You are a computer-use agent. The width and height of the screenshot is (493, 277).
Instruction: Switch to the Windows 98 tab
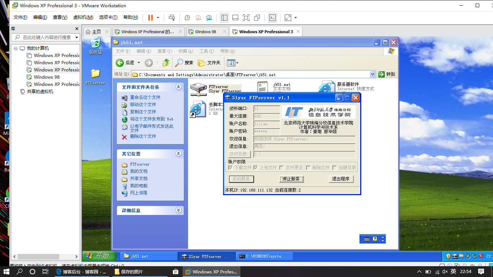pyautogui.click(x=208, y=32)
